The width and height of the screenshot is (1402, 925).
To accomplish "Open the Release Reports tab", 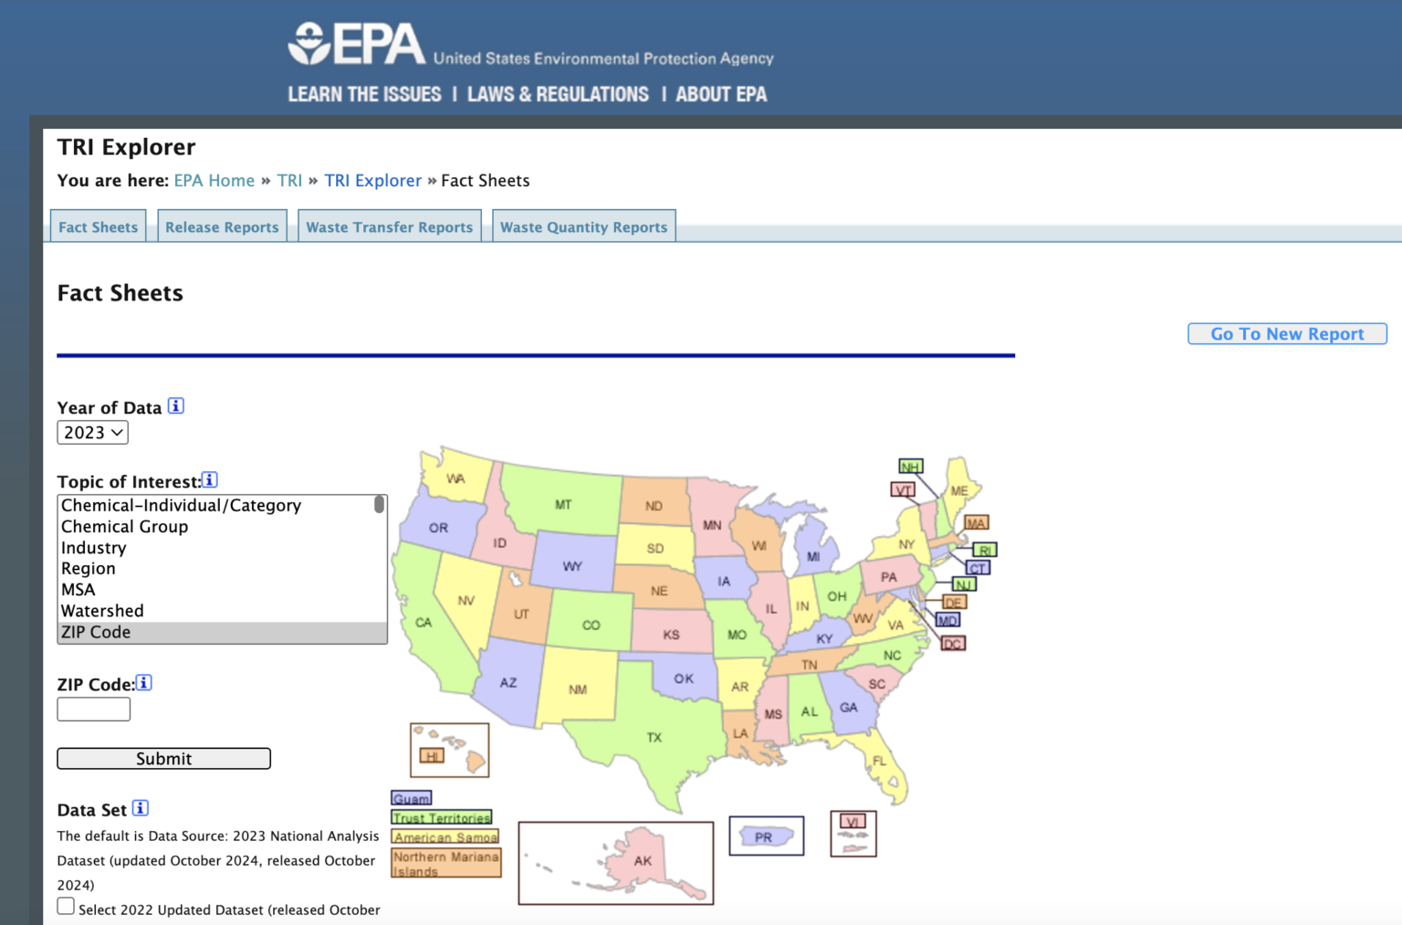I will pyautogui.click(x=222, y=226).
